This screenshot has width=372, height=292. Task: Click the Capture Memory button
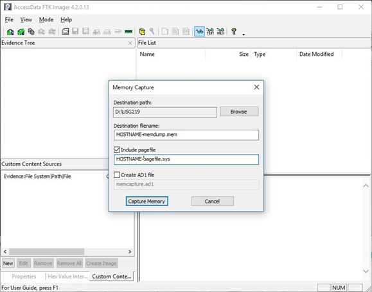pos(147,202)
